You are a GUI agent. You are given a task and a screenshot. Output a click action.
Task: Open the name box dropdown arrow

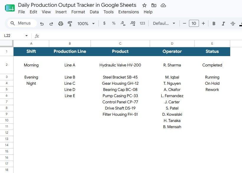[27, 36]
